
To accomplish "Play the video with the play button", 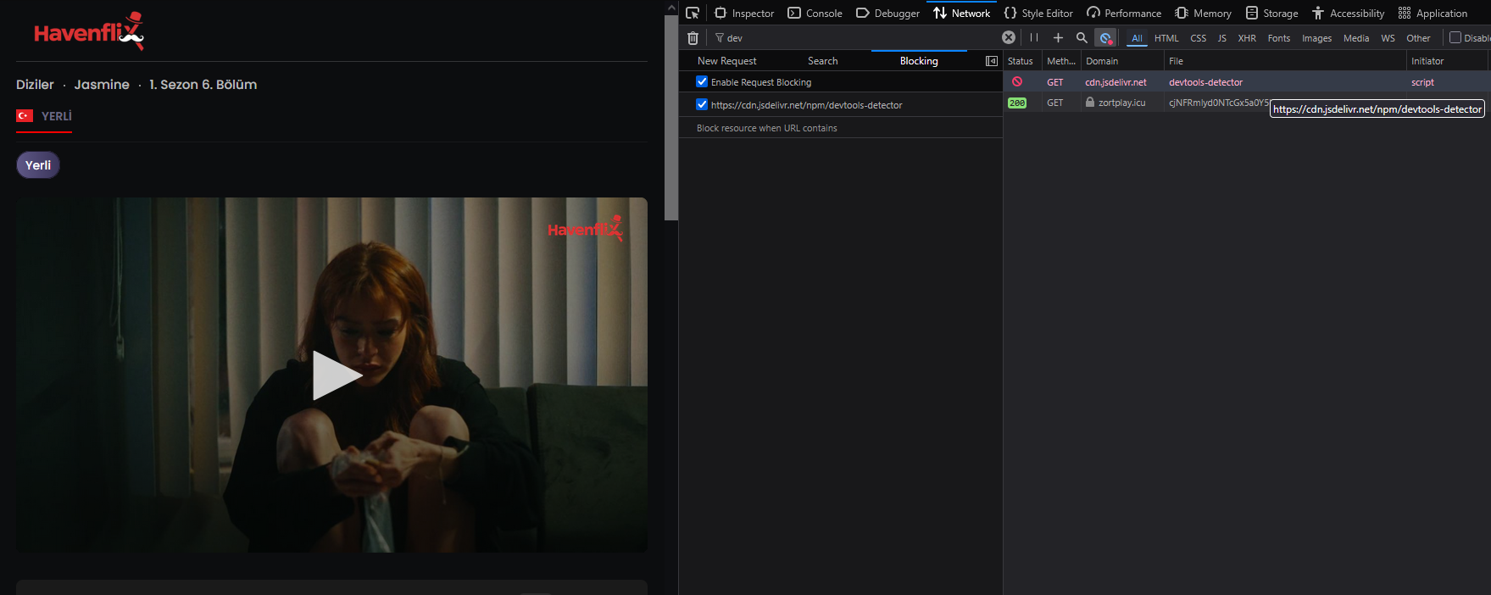I will [x=336, y=375].
